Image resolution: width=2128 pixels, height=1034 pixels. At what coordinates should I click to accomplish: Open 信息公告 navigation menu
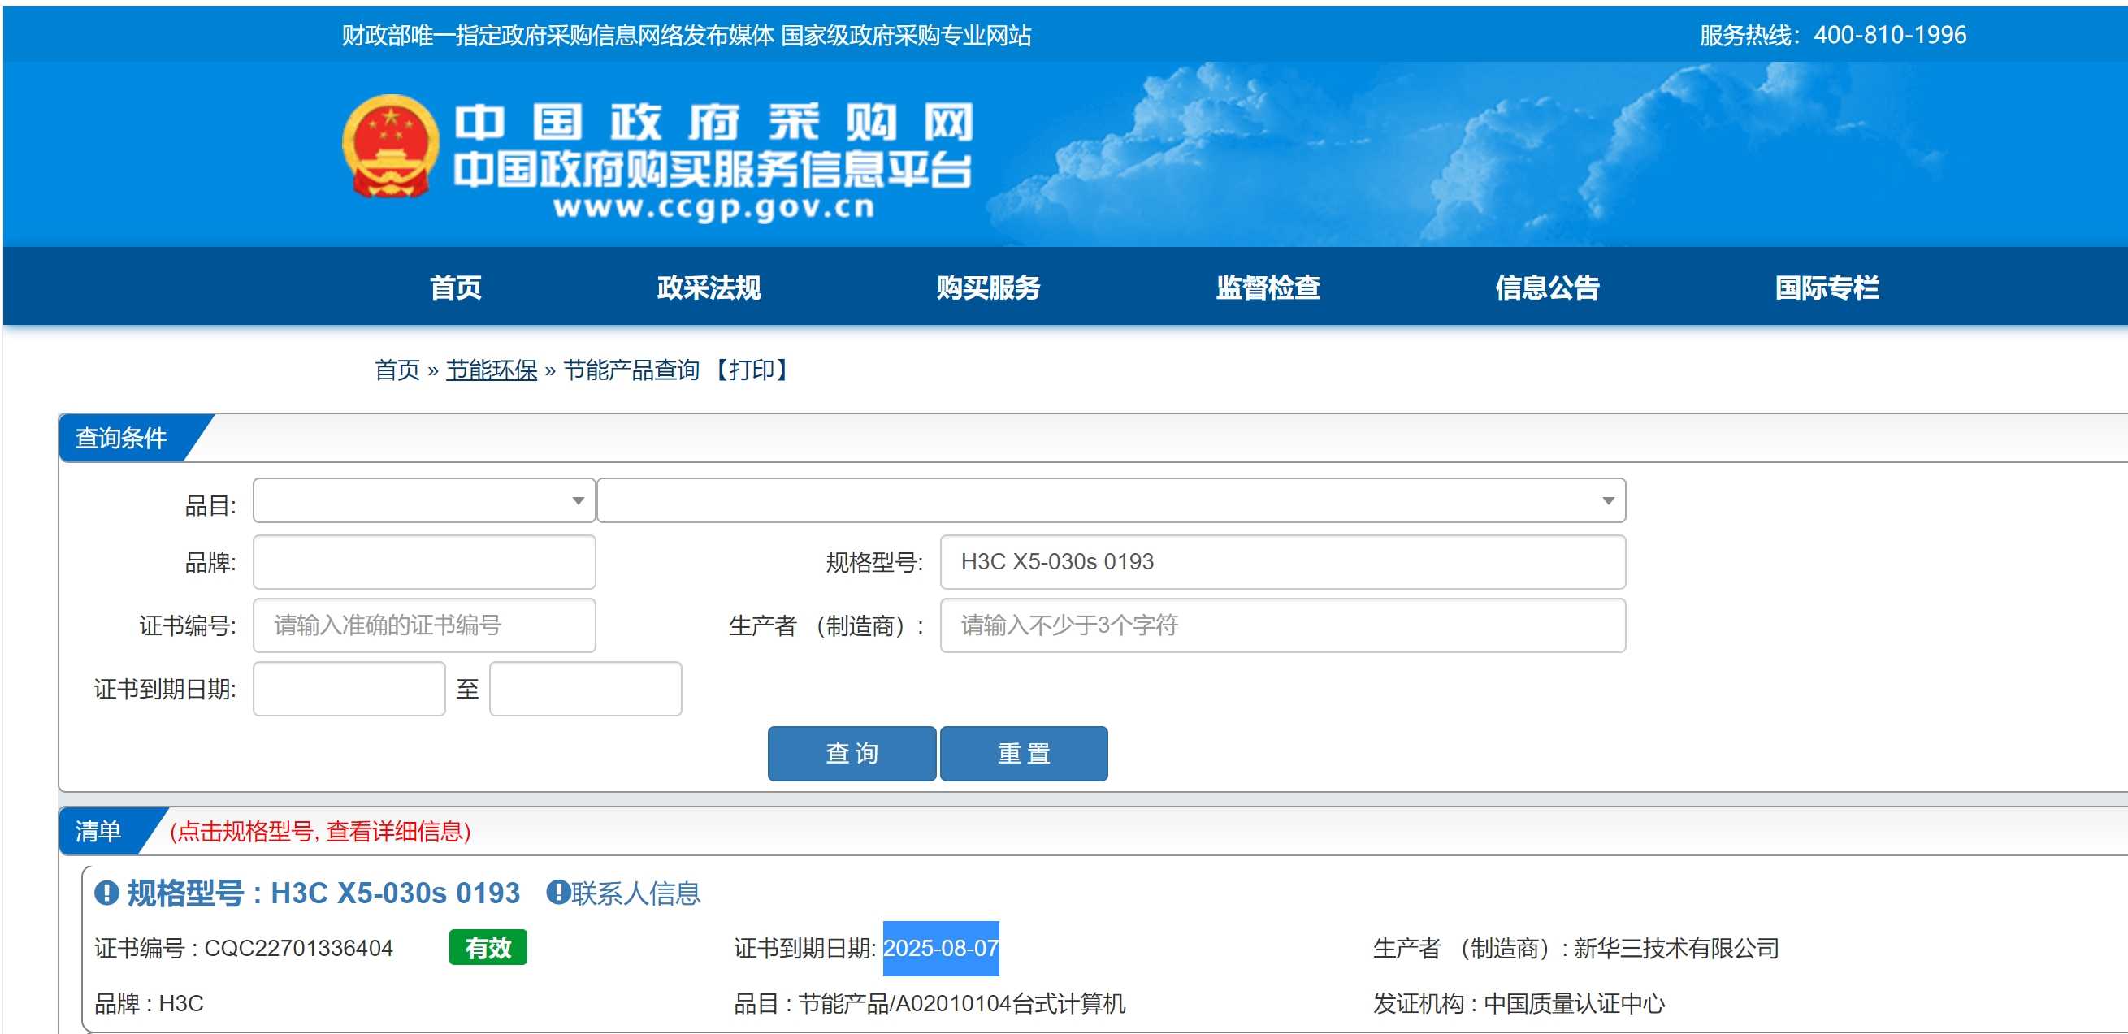click(1547, 288)
